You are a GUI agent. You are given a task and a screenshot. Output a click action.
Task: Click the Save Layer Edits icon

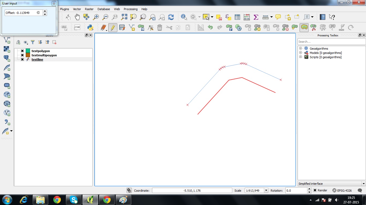122,27
